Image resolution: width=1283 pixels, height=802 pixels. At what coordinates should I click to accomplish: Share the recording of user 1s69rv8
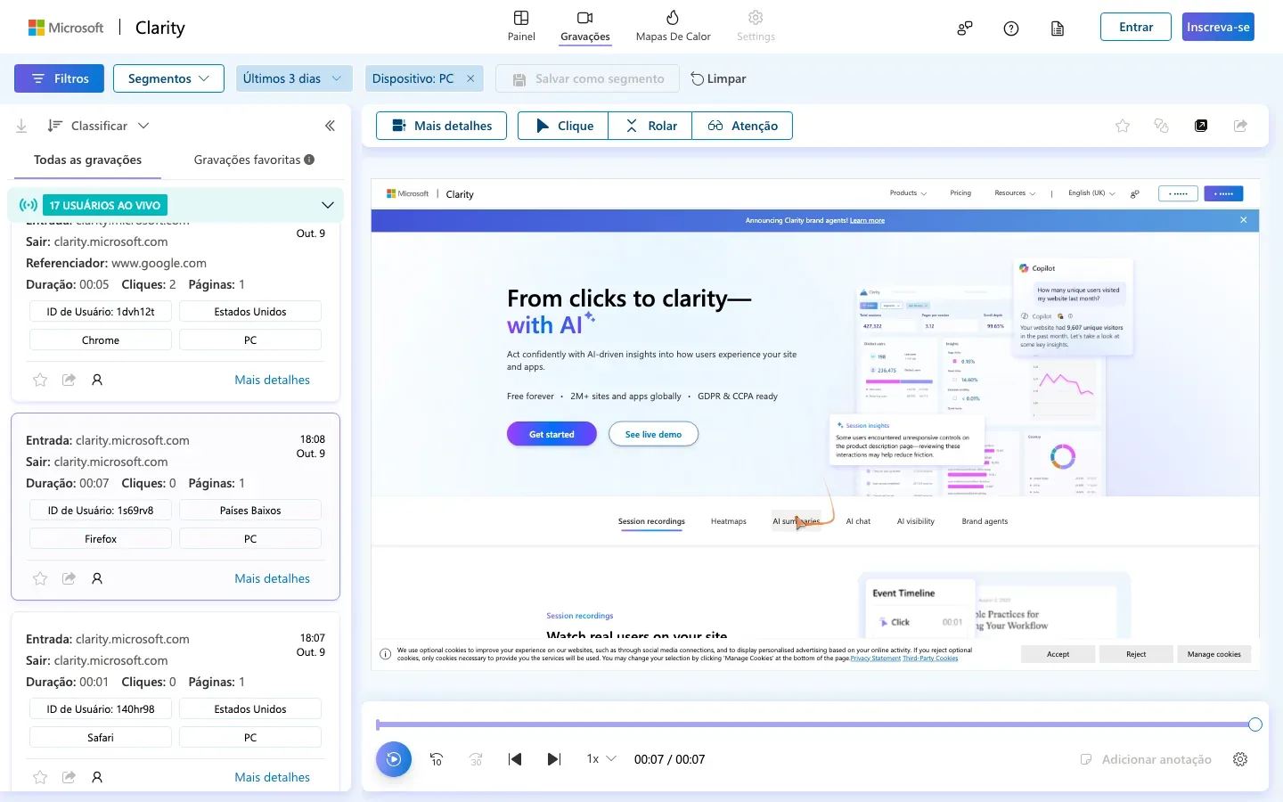point(69,578)
